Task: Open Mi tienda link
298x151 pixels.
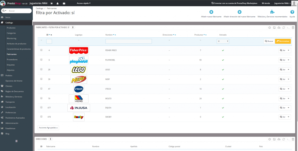Action: point(266,3)
